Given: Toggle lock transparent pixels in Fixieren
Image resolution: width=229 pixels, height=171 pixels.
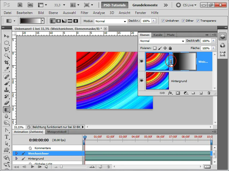Looking at the screenshot, I should tap(155, 48).
